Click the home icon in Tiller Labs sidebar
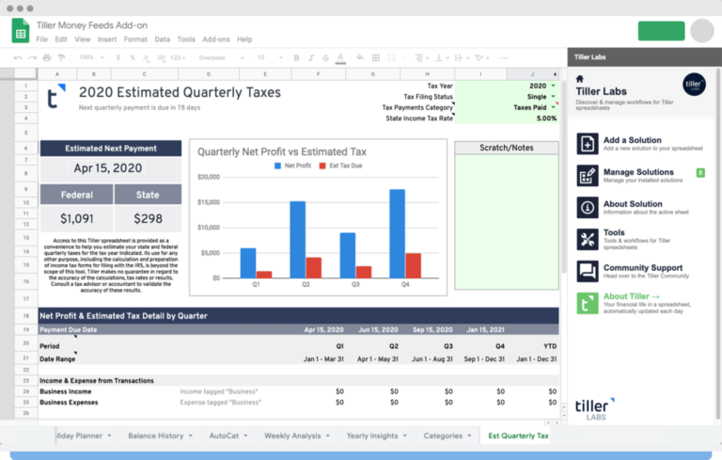 tap(580, 79)
